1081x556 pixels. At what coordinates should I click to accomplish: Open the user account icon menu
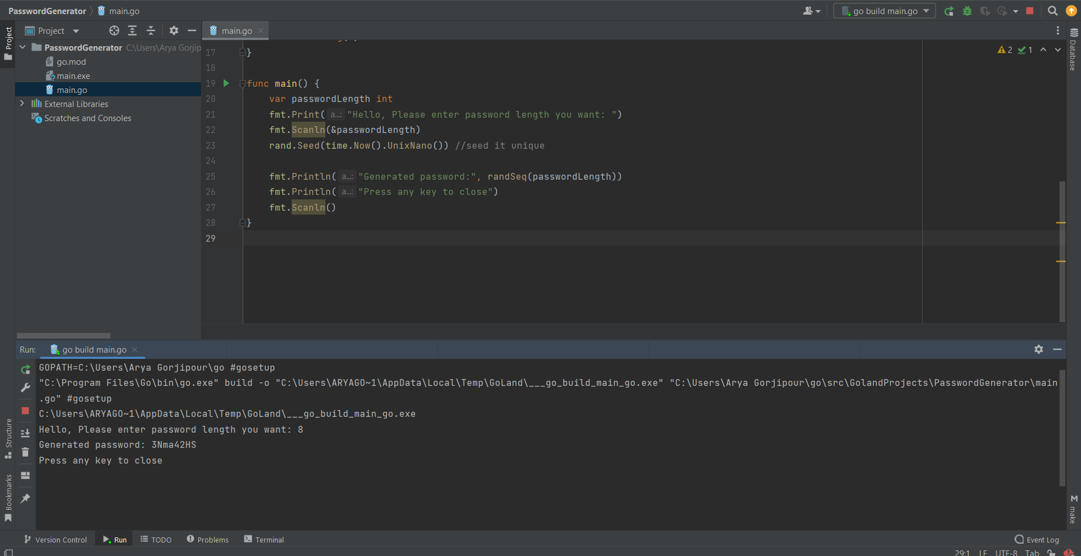811,11
